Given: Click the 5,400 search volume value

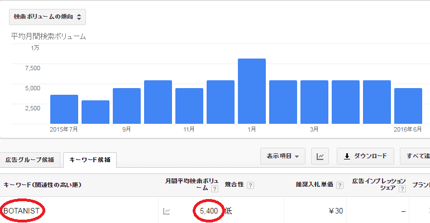Looking at the screenshot, I should point(209,211).
